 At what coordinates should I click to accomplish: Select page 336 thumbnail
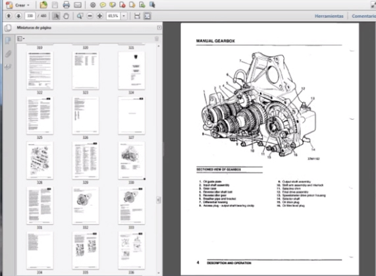point(132,250)
